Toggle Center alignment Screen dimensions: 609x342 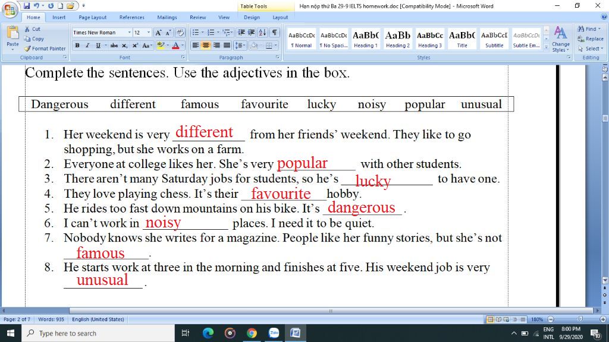[x=205, y=45]
